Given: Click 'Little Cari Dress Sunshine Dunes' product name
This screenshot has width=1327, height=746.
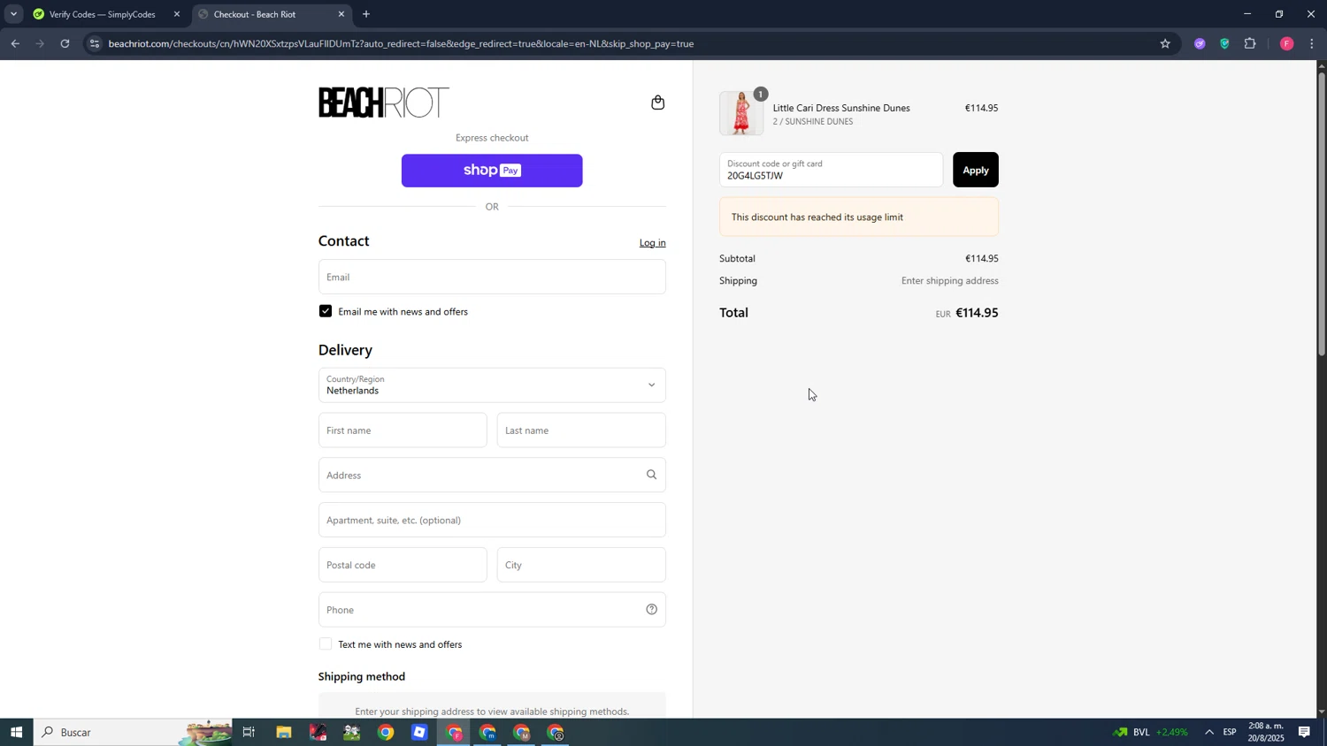Looking at the screenshot, I should [840, 108].
